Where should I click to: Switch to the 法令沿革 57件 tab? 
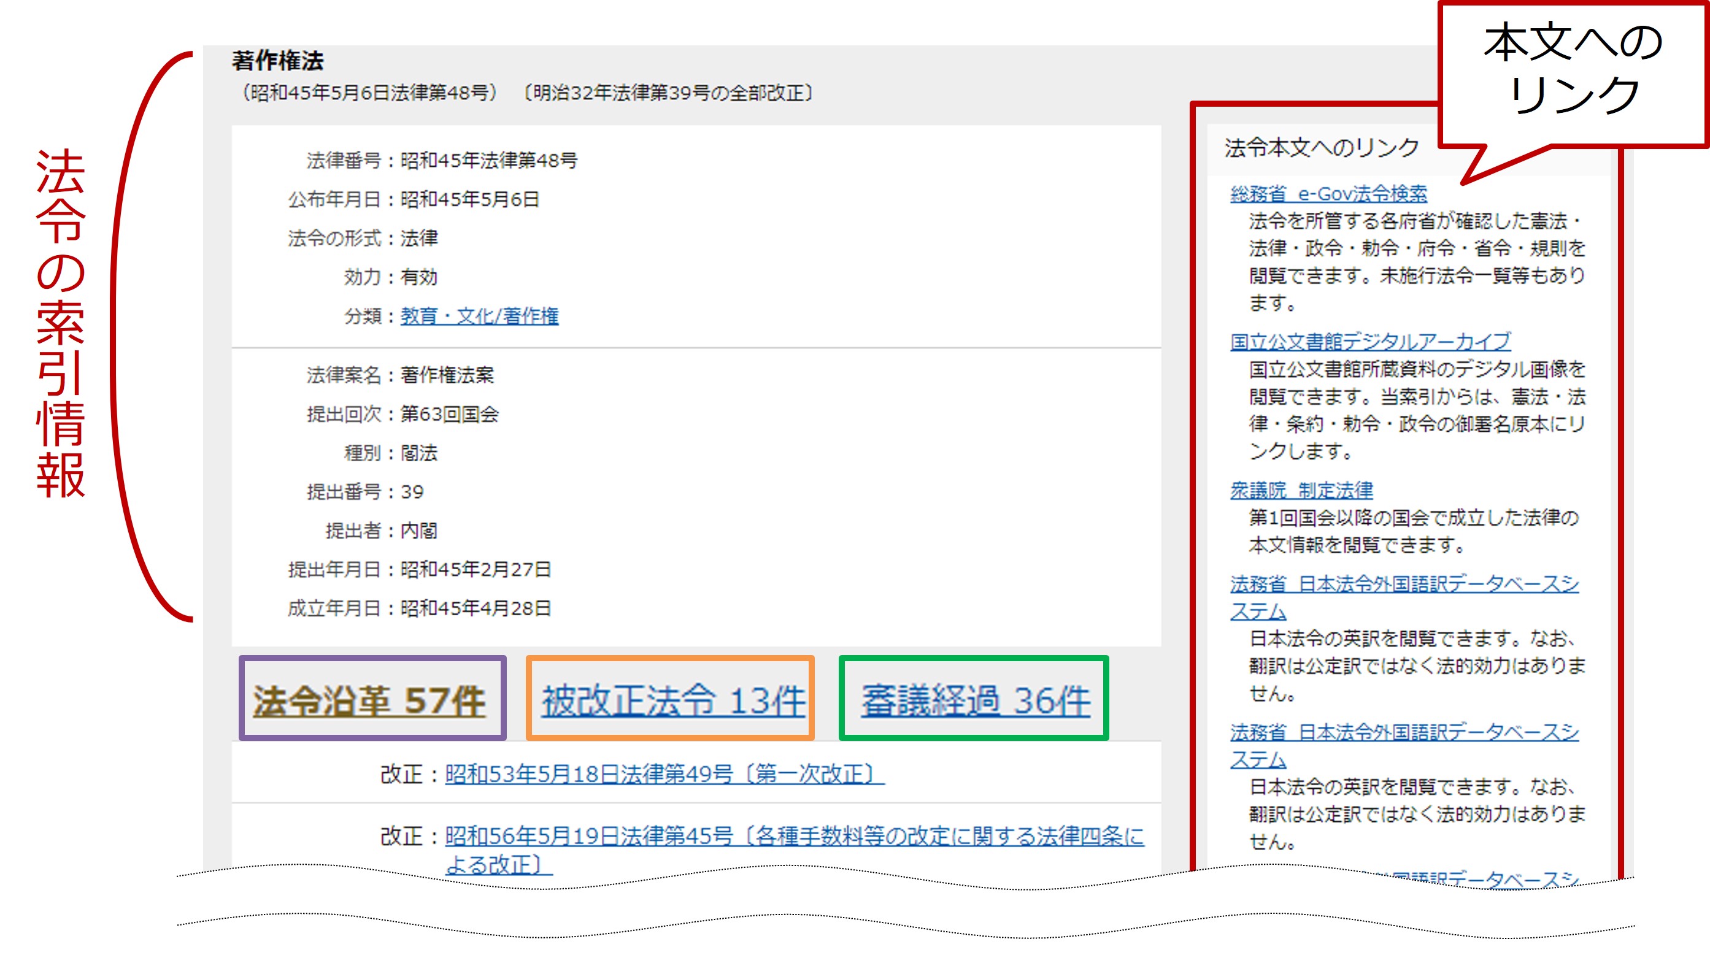click(369, 700)
